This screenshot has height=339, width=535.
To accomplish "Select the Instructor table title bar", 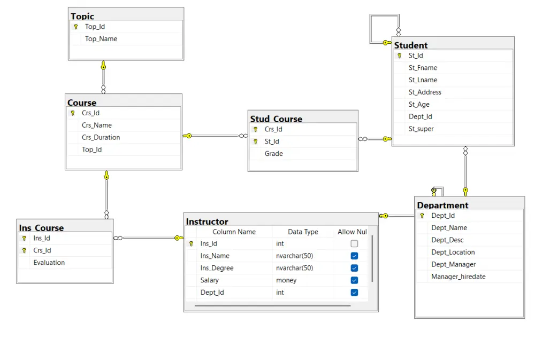I will tap(281, 220).
